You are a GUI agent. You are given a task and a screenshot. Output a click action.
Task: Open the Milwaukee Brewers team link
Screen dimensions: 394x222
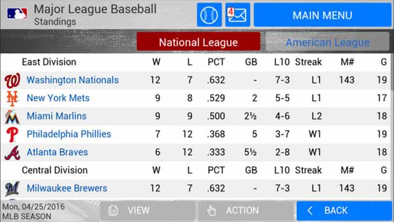[x=67, y=188]
